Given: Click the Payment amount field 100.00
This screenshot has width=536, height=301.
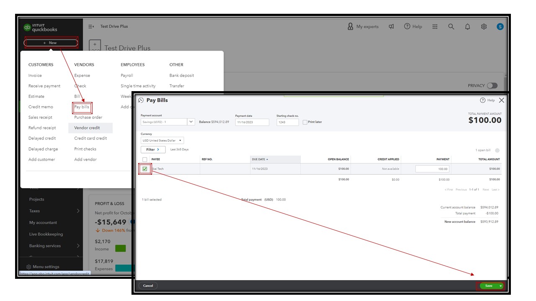Looking at the screenshot, I should click(x=432, y=169).
